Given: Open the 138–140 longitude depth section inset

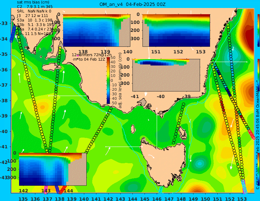Looking at the screenshot, I should click(x=96, y=30).
